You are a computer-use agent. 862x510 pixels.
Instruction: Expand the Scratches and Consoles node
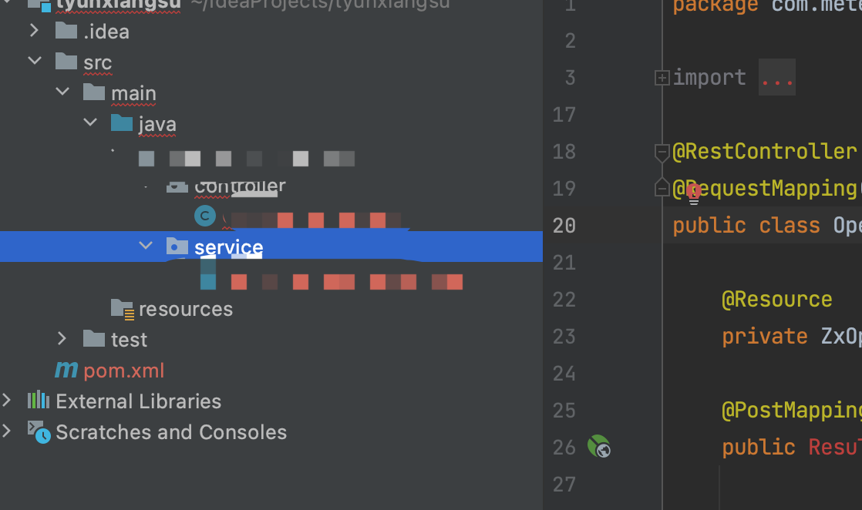7,431
